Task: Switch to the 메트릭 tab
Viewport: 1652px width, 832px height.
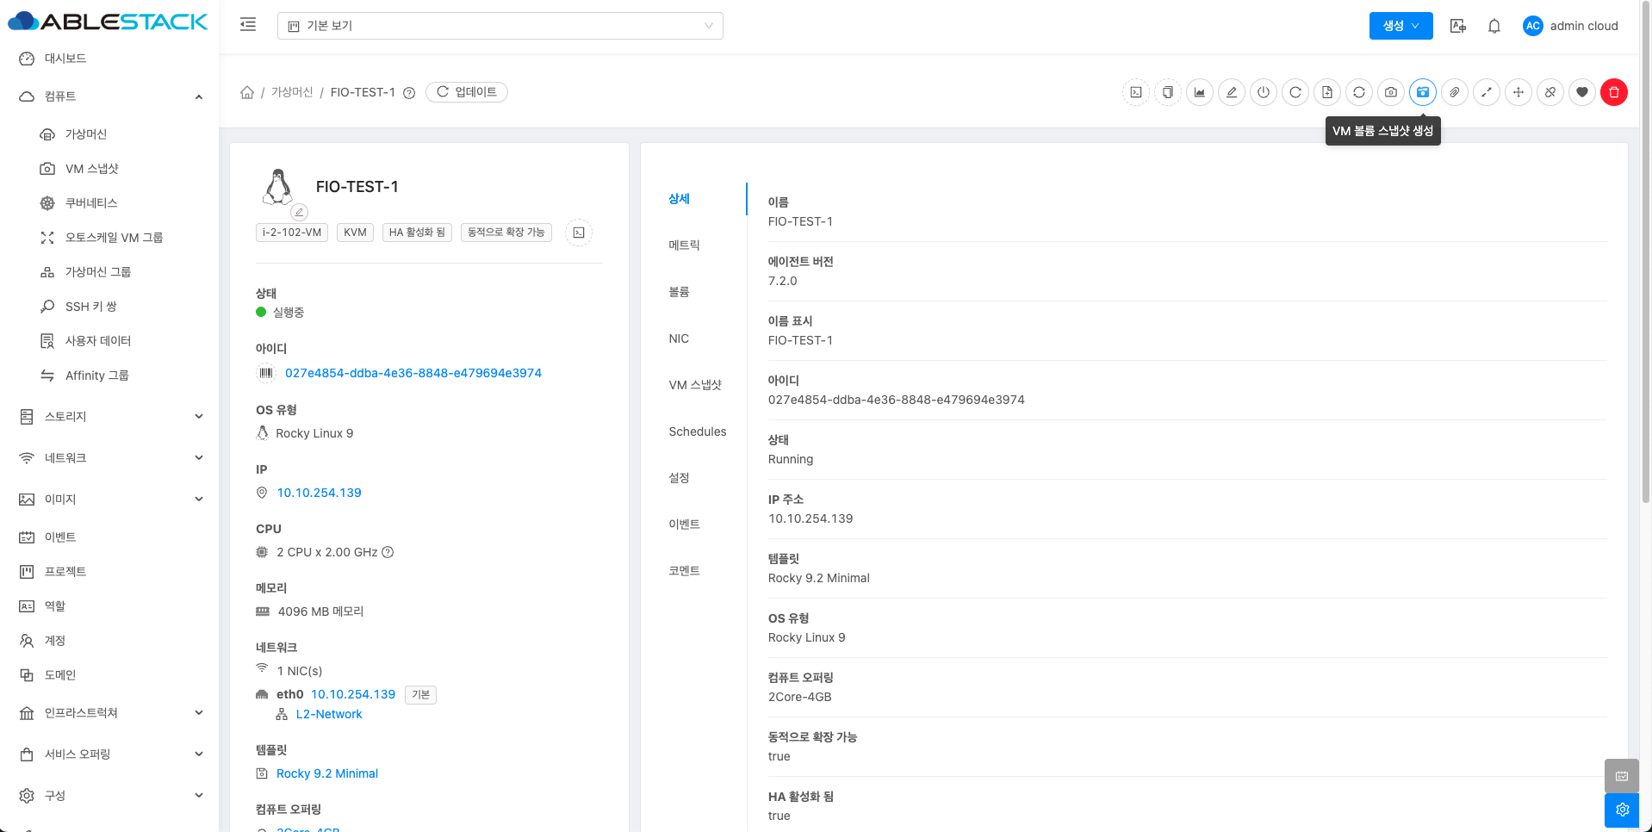Action: [x=684, y=245]
